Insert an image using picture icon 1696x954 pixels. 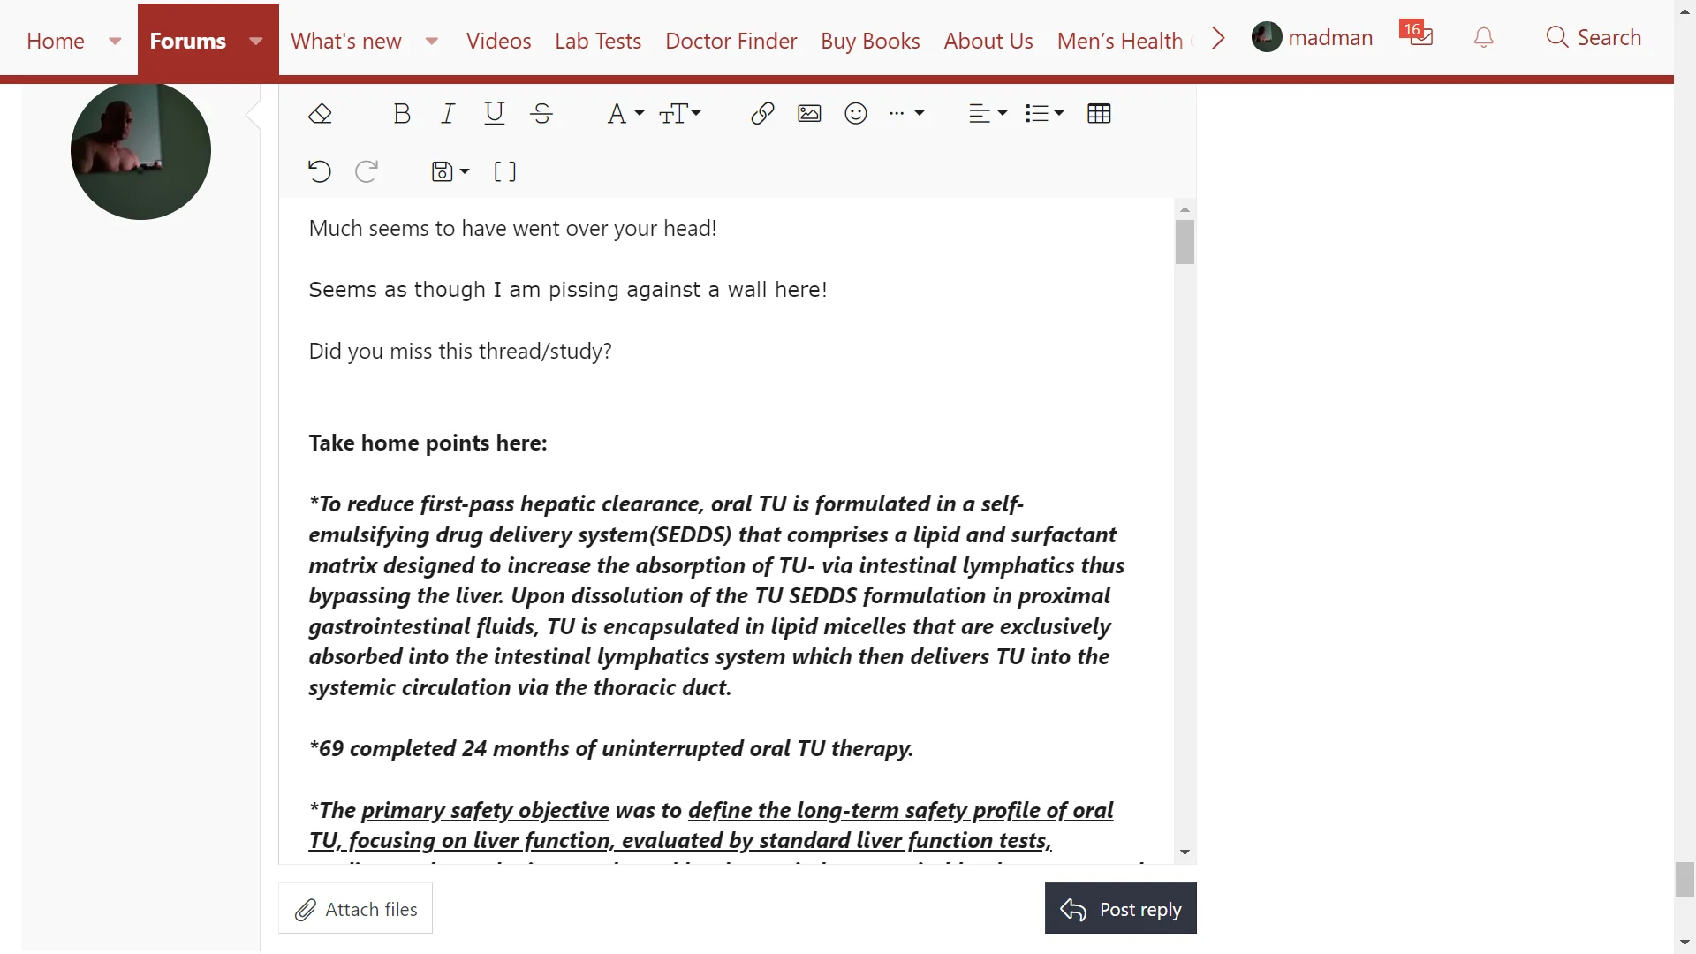click(x=809, y=114)
